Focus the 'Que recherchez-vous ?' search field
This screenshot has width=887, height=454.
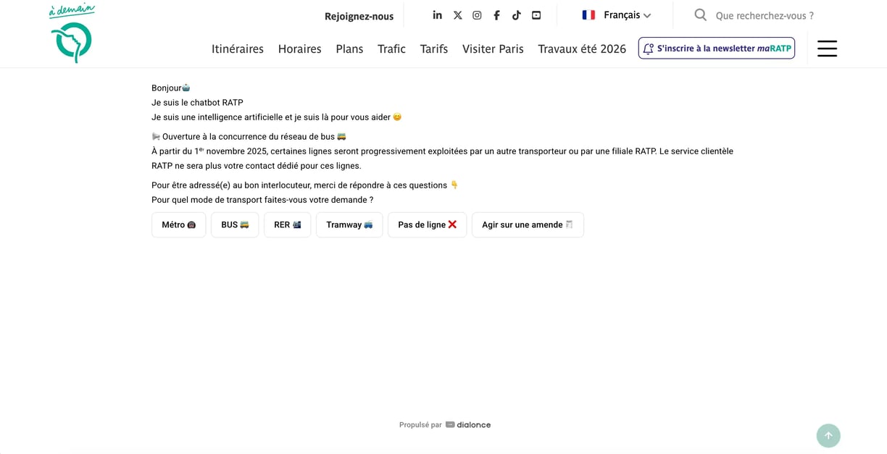(x=765, y=15)
